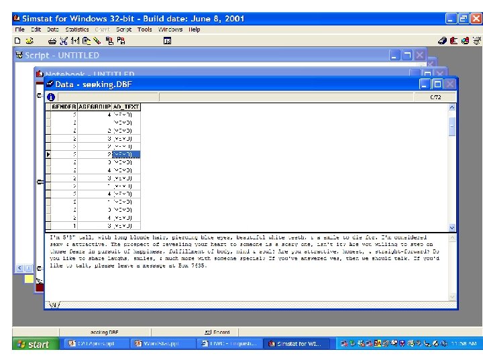Click the blue info icon in Data window
The height and width of the screenshot is (362, 483).
(51, 97)
